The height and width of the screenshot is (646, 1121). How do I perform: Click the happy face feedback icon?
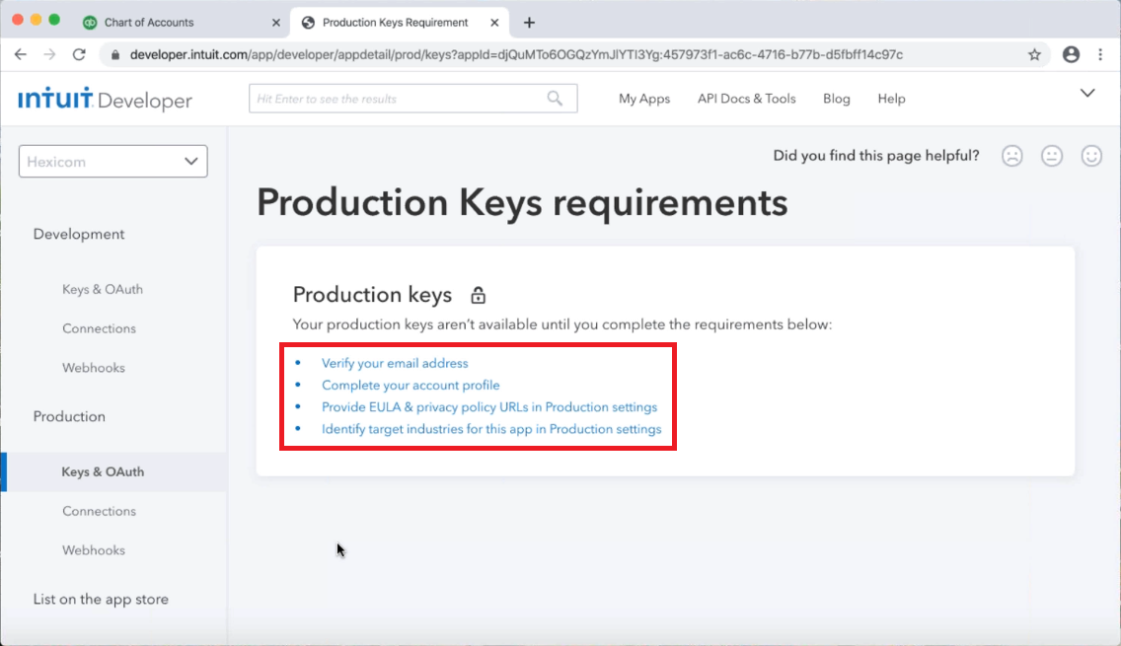[1091, 156]
